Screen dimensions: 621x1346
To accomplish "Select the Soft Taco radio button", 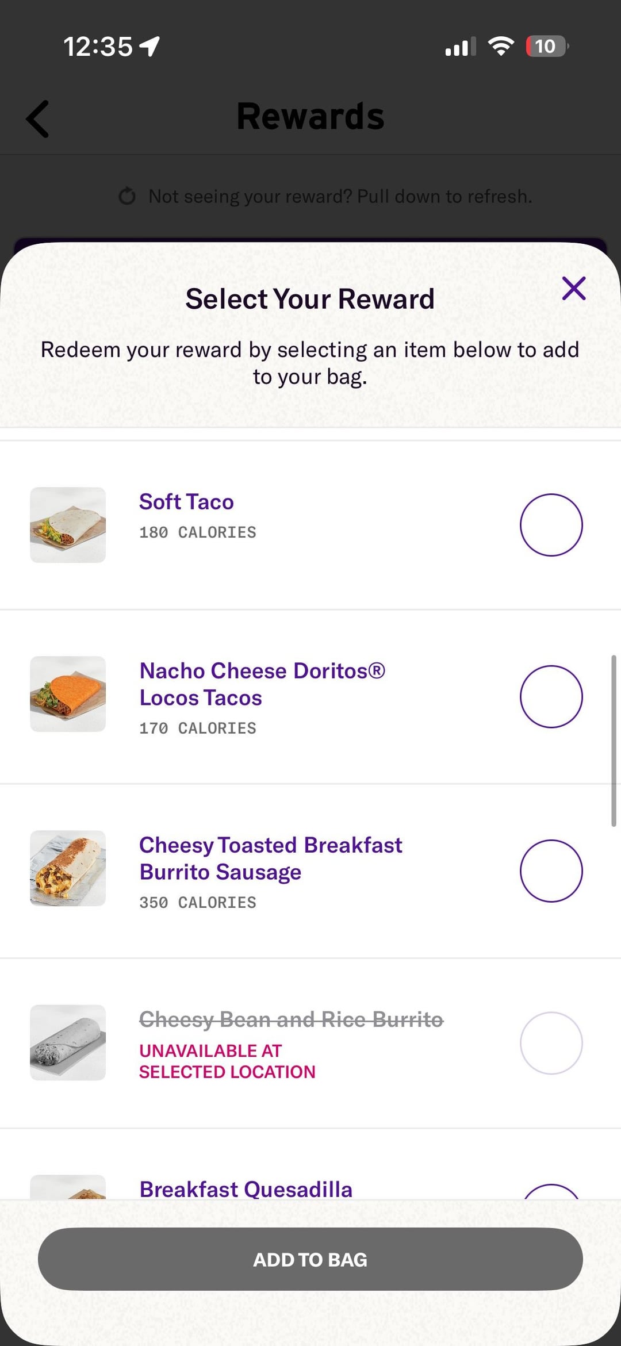I will [x=551, y=525].
